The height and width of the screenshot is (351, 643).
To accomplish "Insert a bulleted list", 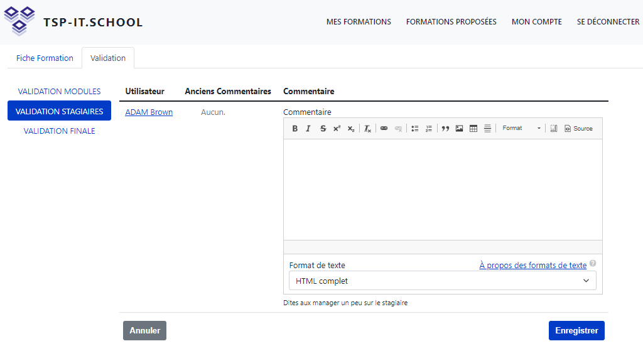I will point(414,128).
